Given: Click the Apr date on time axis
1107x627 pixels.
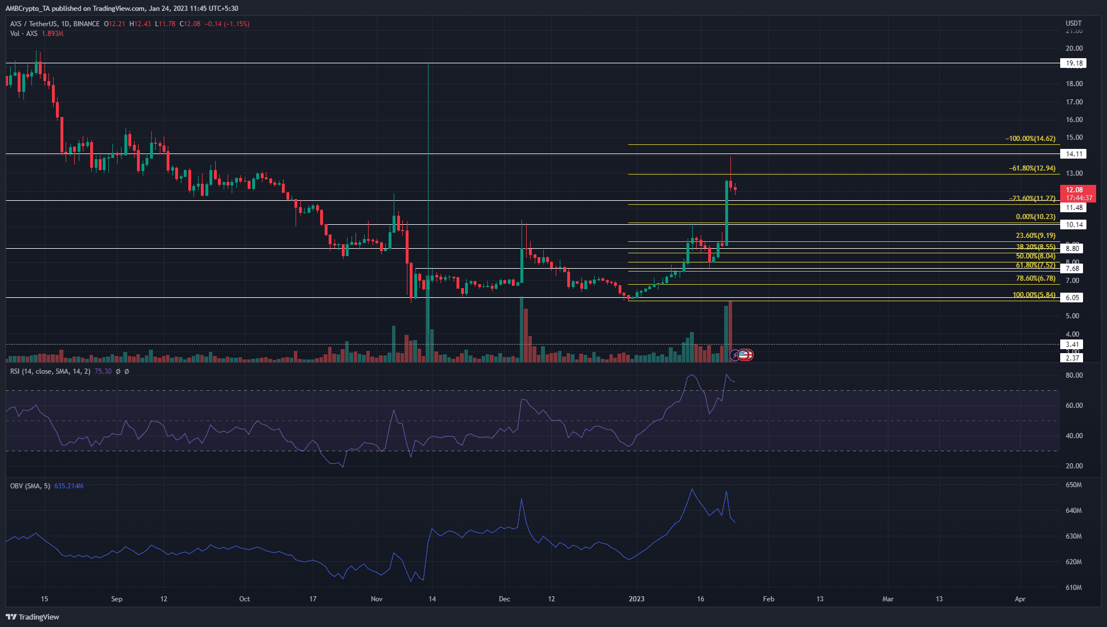Looking at the screenshot, I should coord(1020,599).
